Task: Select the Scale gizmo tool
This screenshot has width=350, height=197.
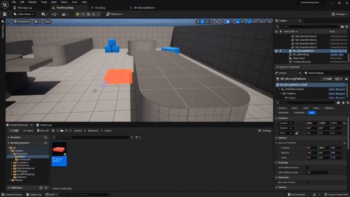Action: click(212, 22)
